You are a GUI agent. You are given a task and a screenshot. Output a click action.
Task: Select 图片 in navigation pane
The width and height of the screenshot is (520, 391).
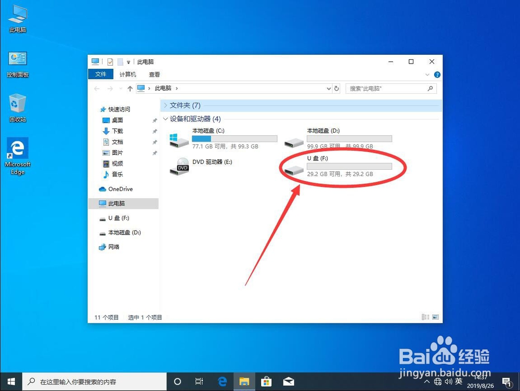[113, 153]
